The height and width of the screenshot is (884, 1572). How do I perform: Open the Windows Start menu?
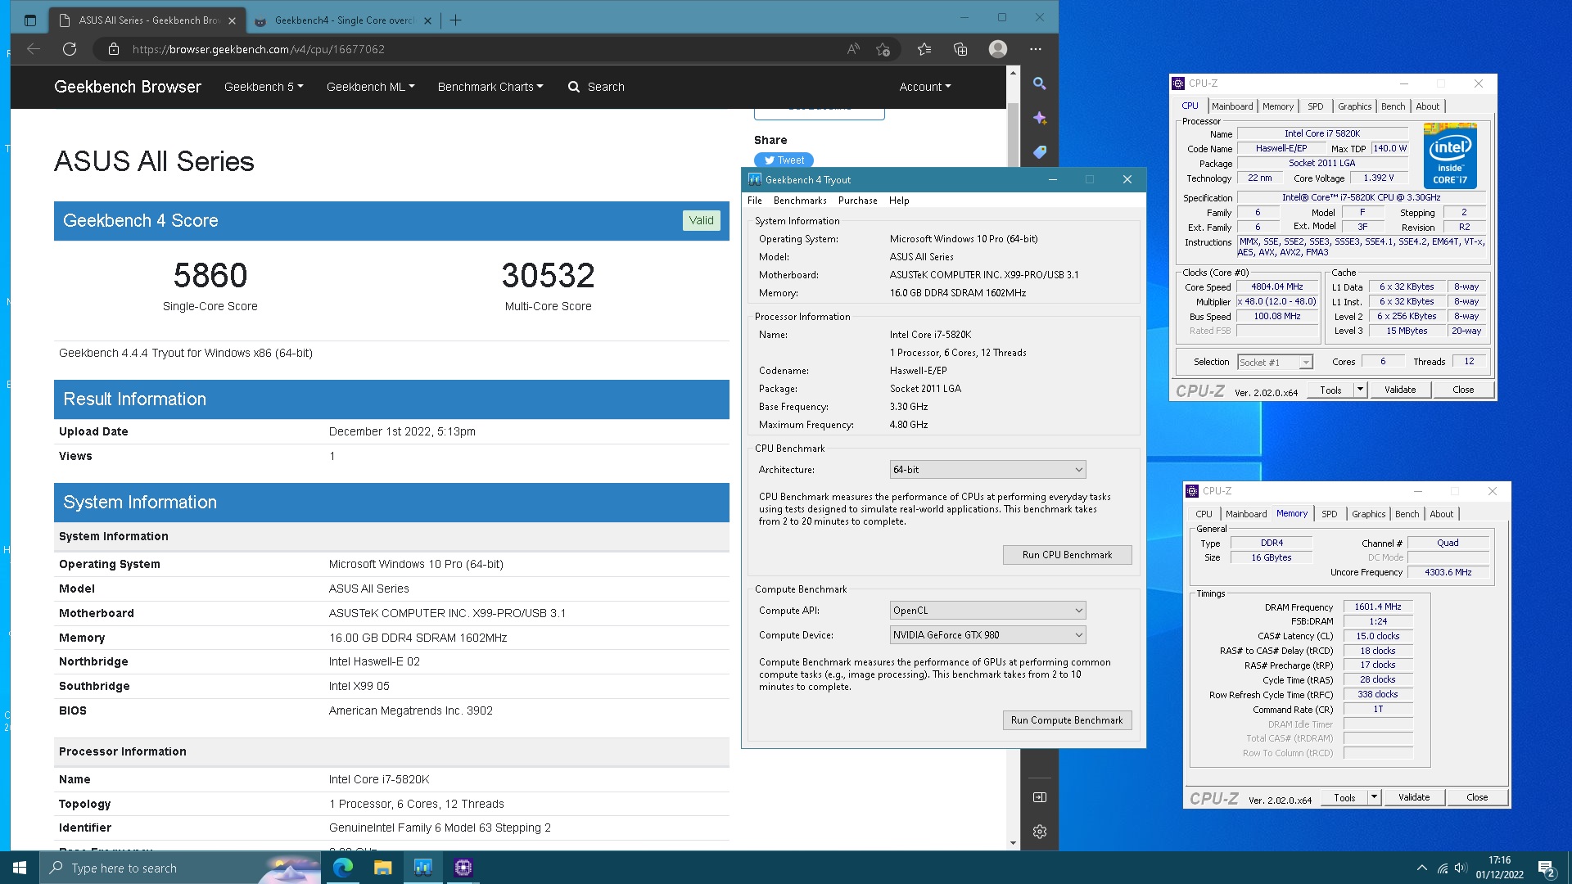point(20,868)
